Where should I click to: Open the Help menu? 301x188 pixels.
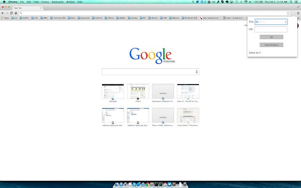[x=80, y=2]
